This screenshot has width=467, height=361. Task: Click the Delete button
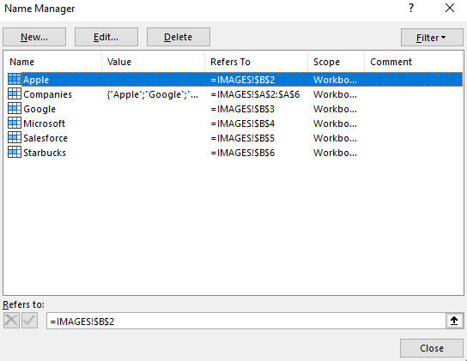click(179, 37)
